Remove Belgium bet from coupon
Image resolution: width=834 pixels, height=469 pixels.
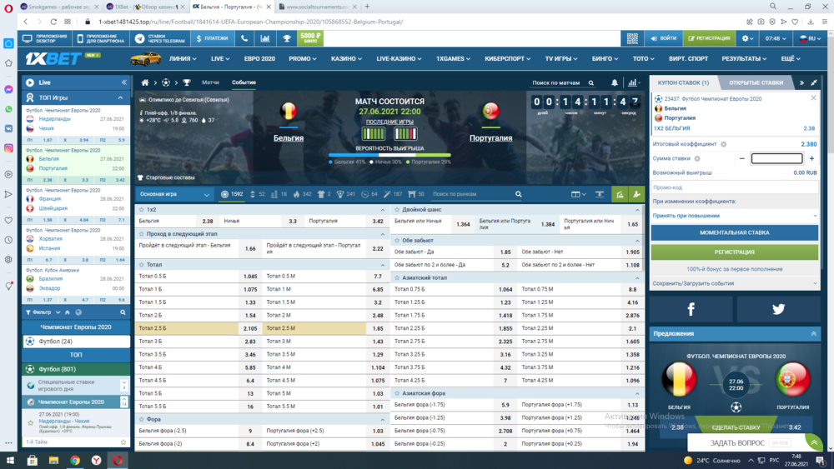(813, 98)
